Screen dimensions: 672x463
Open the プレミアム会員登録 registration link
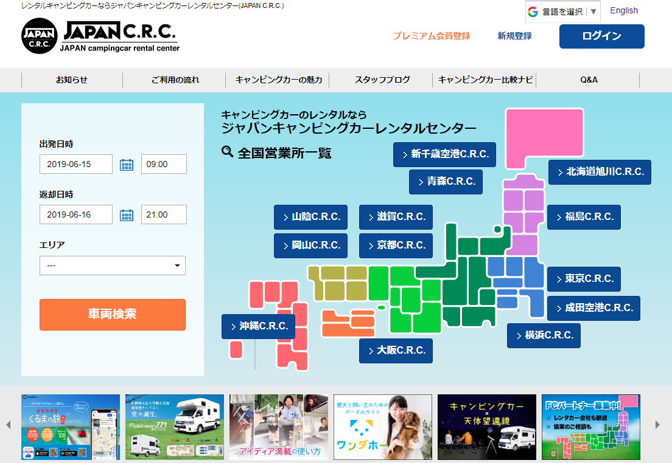[432, 36]
